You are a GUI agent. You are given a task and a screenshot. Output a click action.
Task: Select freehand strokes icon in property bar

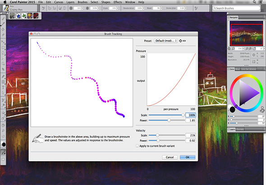49,8
